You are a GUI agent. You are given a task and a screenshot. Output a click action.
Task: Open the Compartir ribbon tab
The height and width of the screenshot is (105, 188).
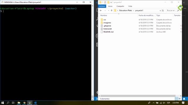[120, 6]
